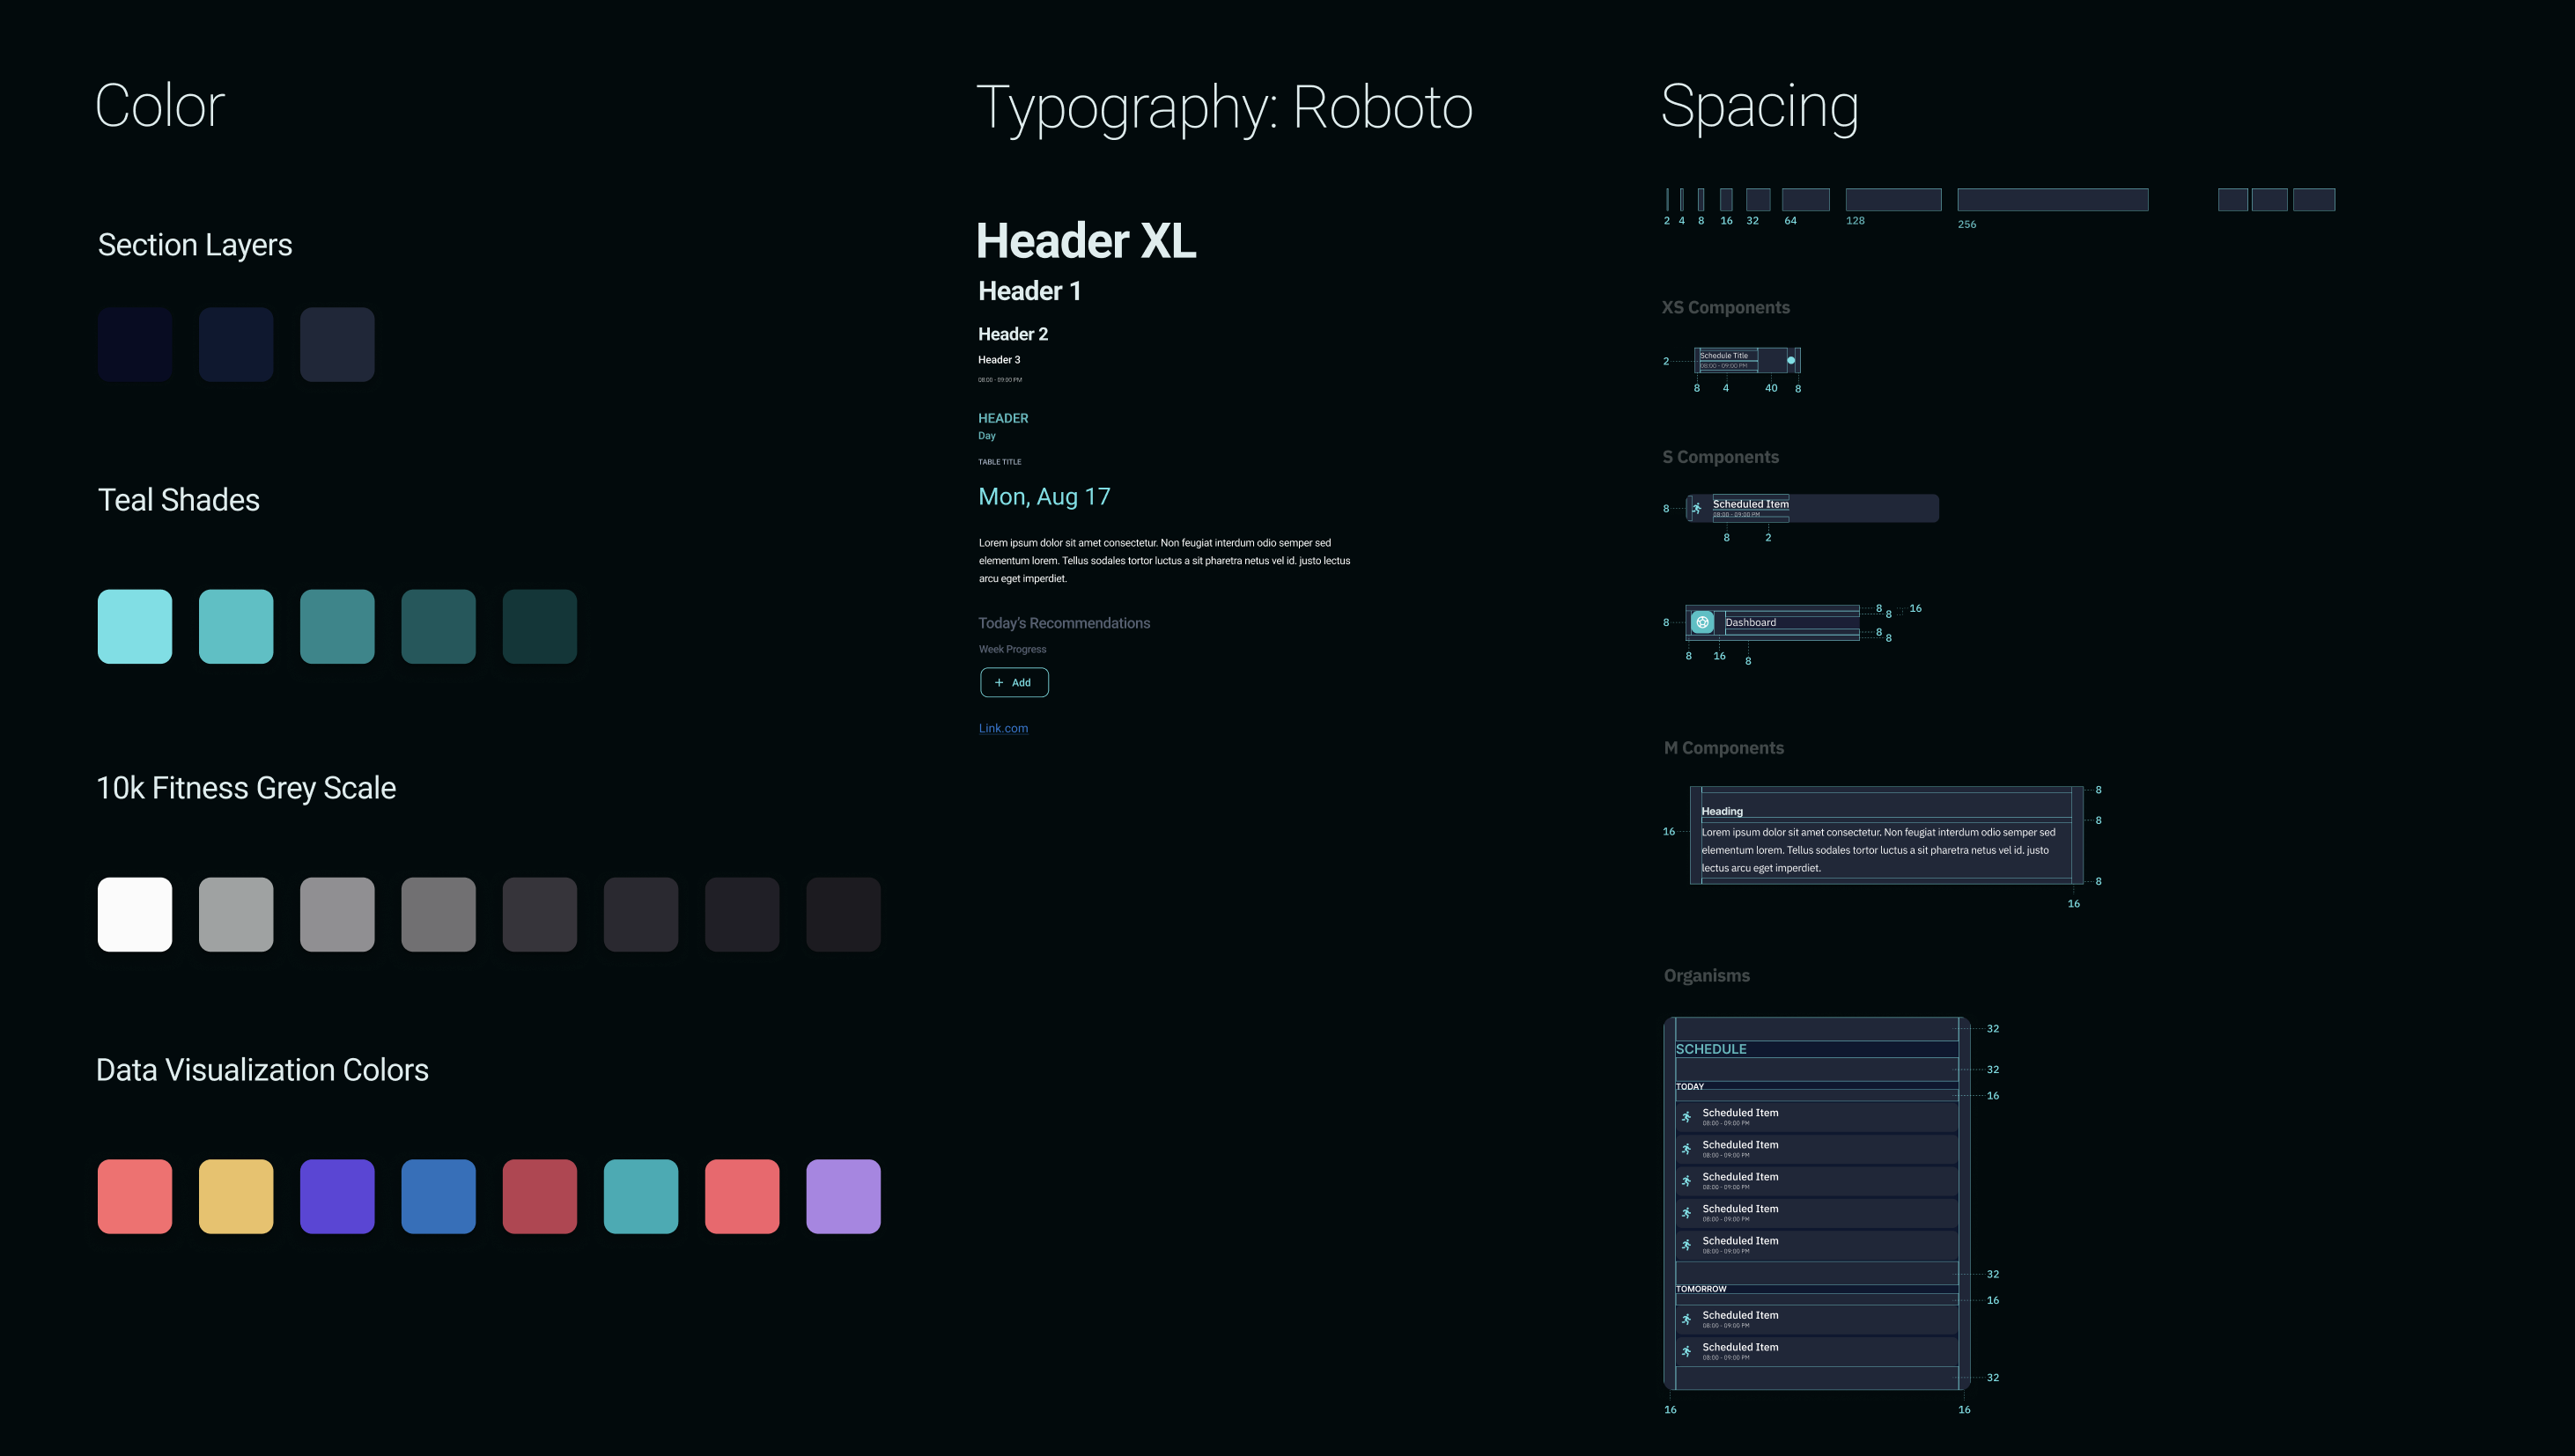
Task: Choose the white grey scale swatch
Action: click(135, 915)
